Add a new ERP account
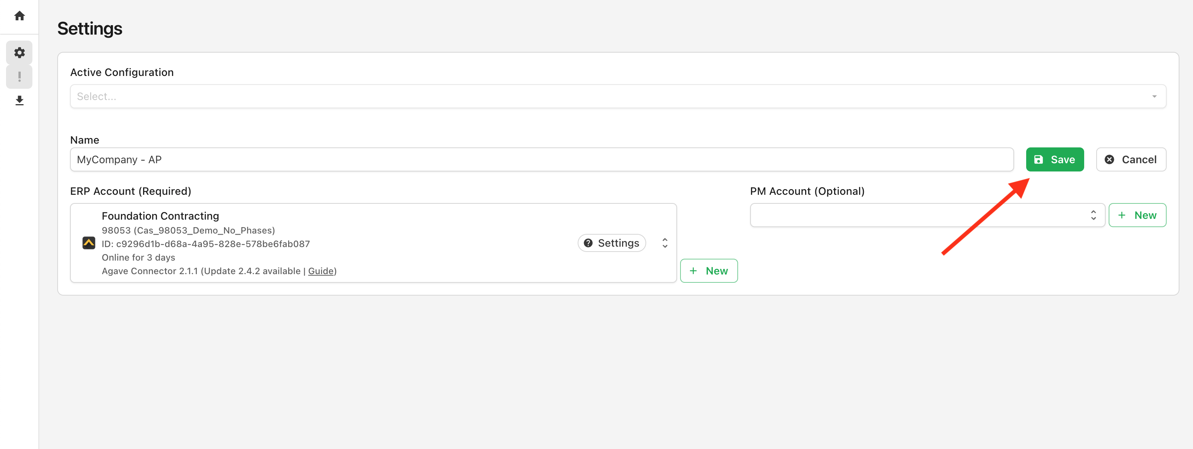This screenshot has height=449, width=1193. click(x=709, y=271)
